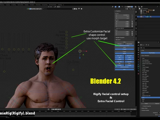The width and height of the screenshot is (160, 120).
Task: Open the View Layer properties tab
Action: pyautogui.click(x=138, y=52)
